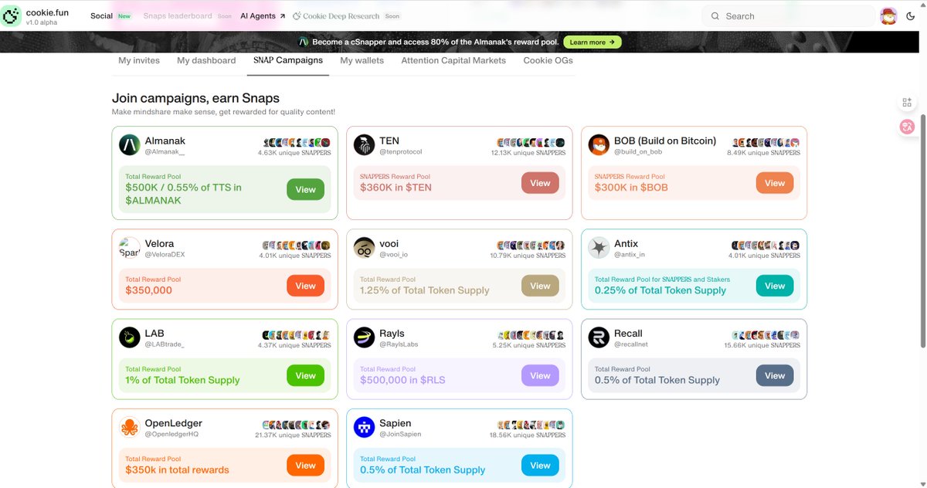
Task: View the OpenLedger campaign
Action: click(x=305, y=465)
